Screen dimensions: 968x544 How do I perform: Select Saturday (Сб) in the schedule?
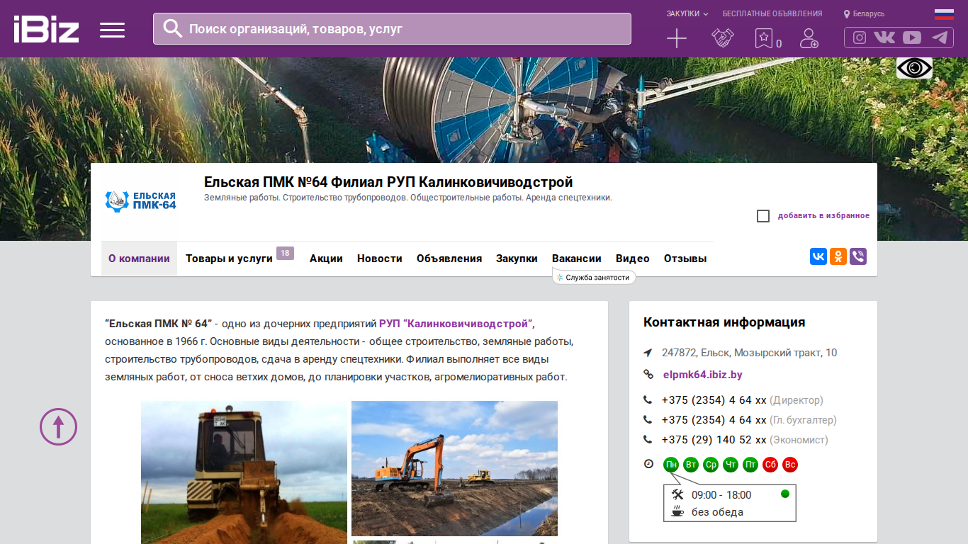click(x=770, y=465)
